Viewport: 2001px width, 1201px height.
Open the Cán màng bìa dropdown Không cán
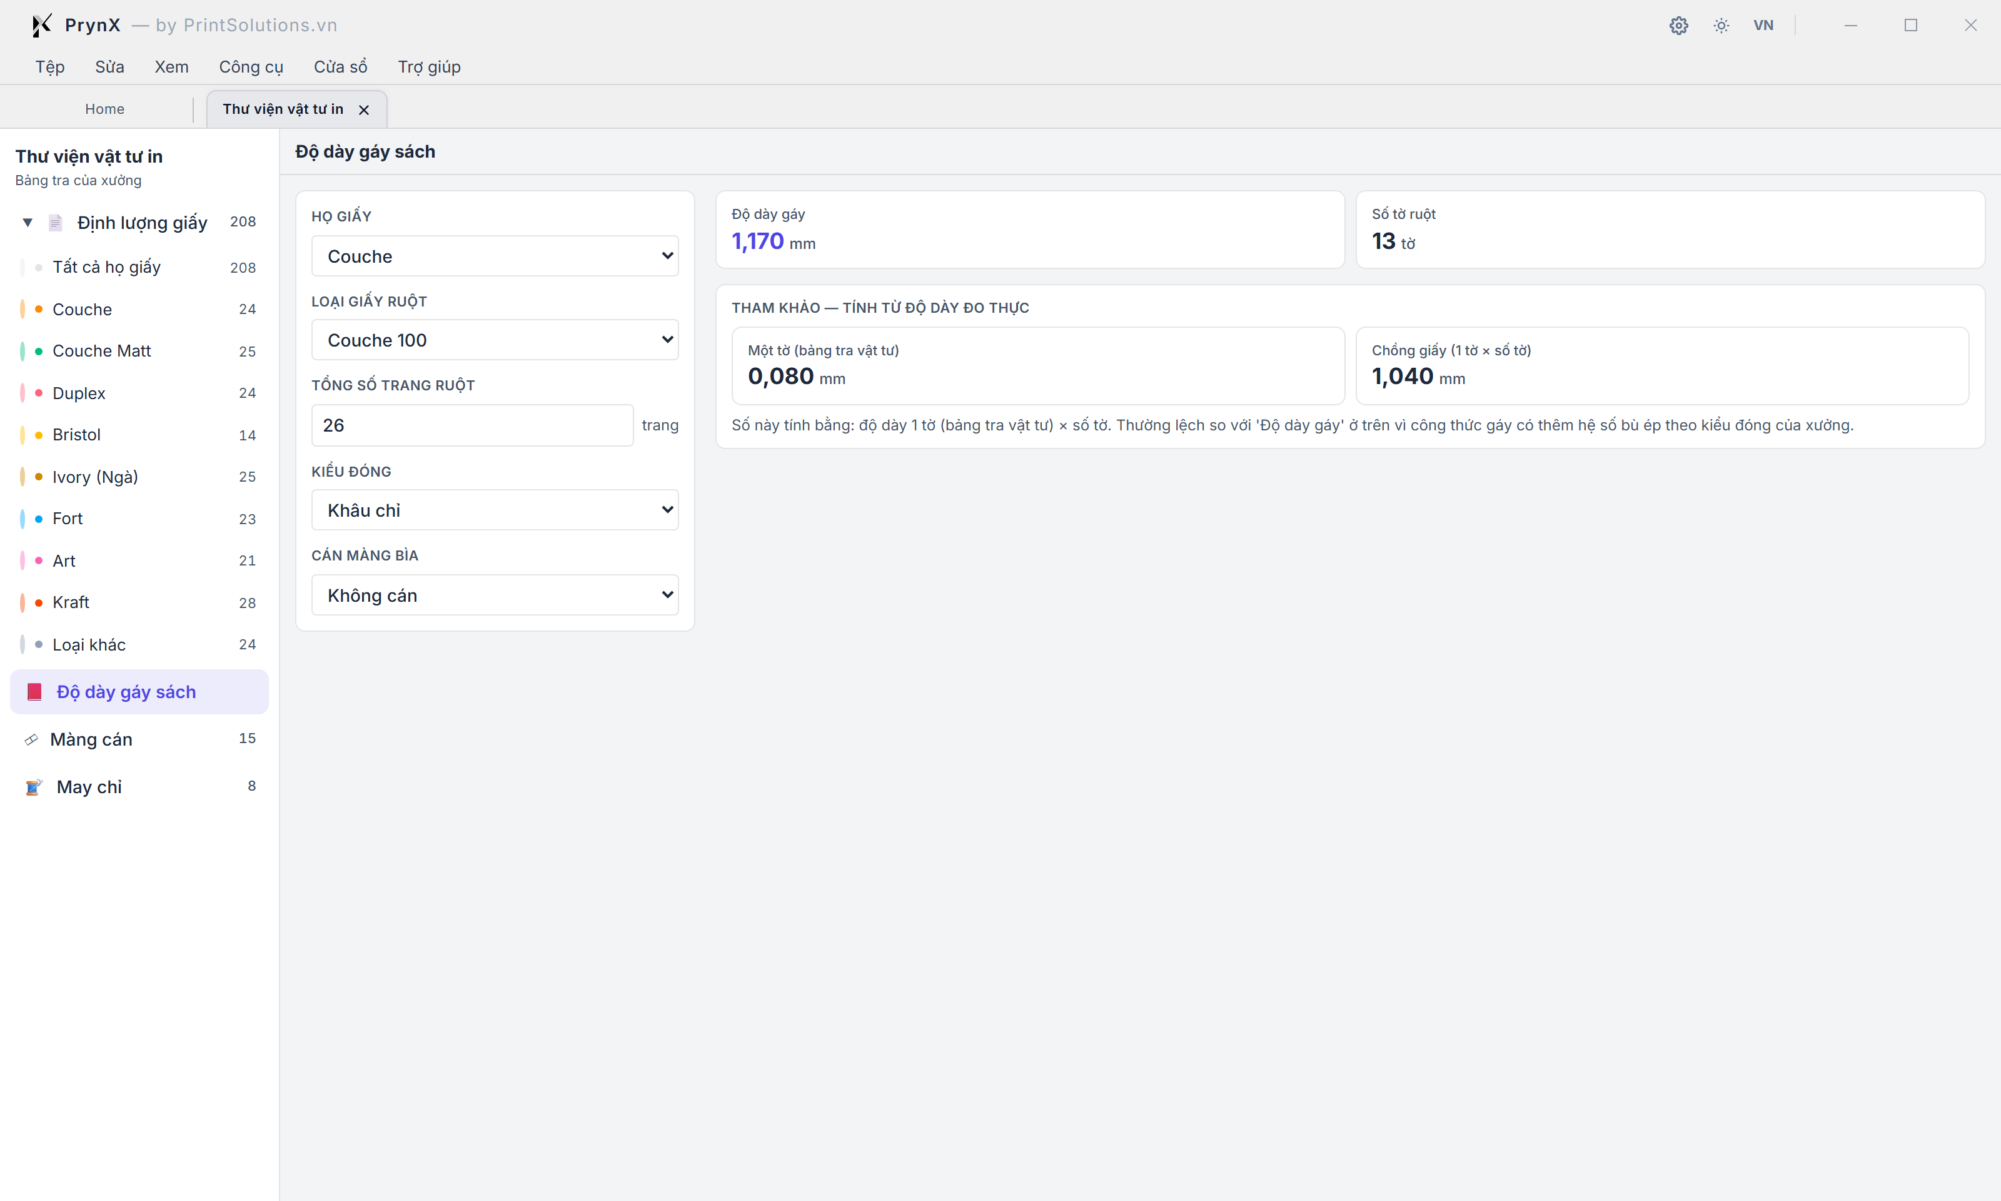(495, 595)
